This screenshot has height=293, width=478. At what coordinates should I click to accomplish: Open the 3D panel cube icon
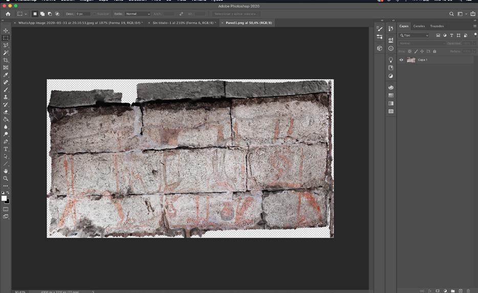[x=380, y=49]
